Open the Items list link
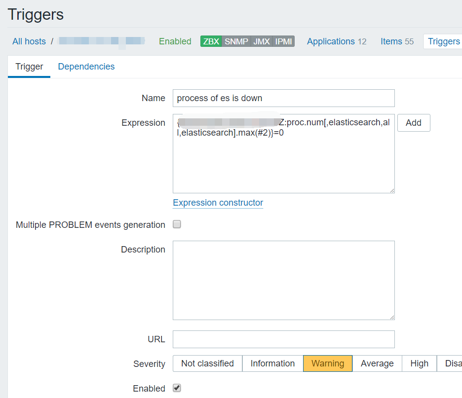Screen dimensions: 462x398 [391, 41]
